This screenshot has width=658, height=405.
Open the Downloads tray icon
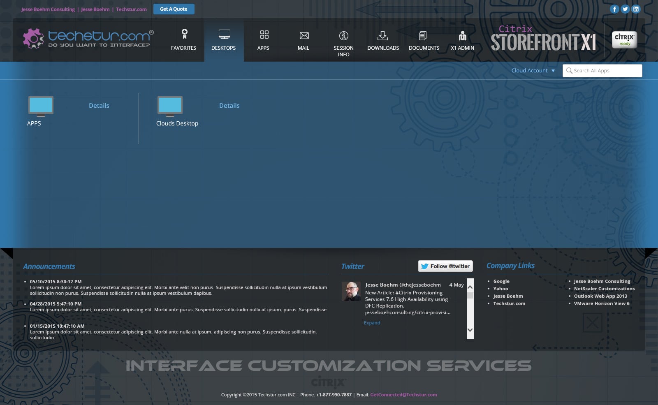click(382, 36)
